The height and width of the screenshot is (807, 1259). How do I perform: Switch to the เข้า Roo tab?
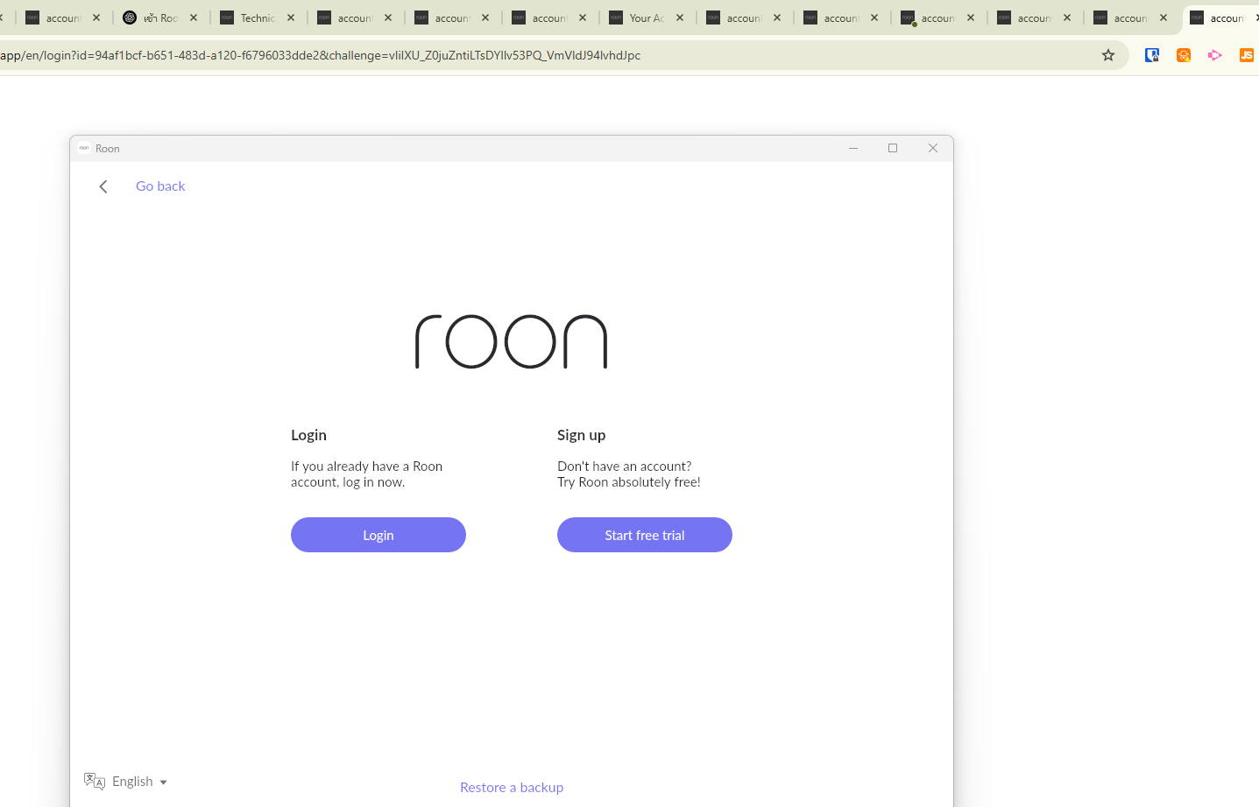161,18
